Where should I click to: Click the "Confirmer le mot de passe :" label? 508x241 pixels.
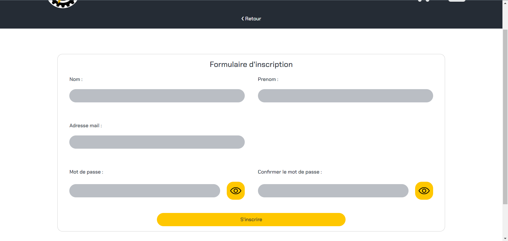(x=290, y=172)
